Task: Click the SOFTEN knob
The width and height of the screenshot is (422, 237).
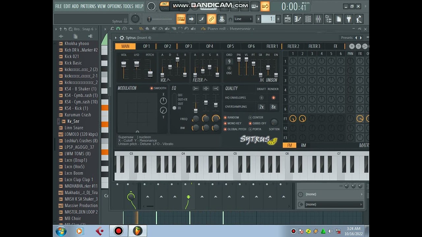Action: coord(274,122)
